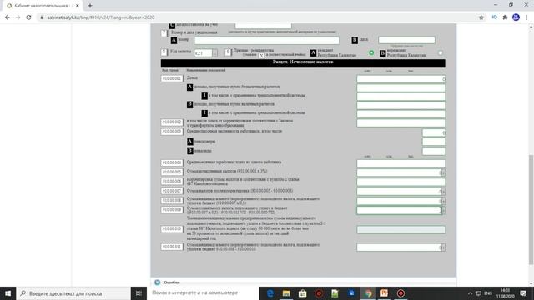Switch the ENG keyboard language
Screen dimensions: 534x300
click(488, 293)
